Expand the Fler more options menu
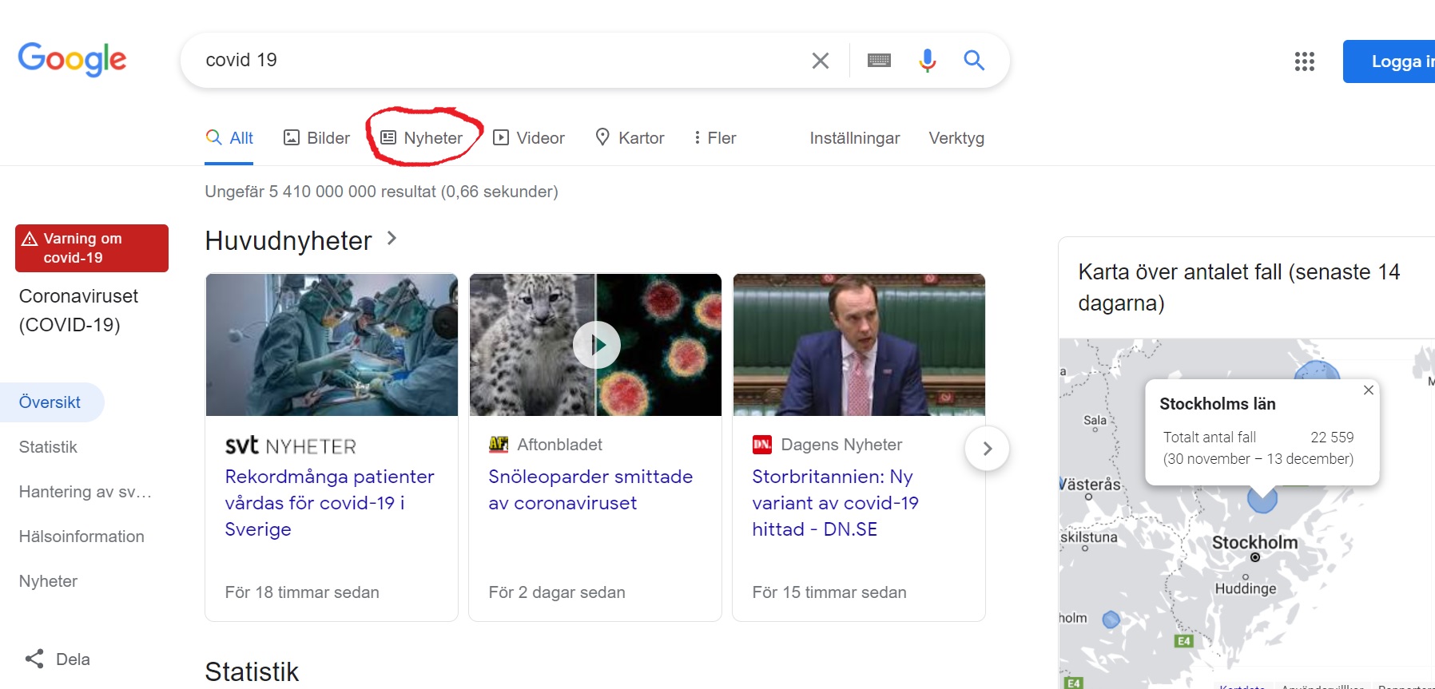This screenshot has width=1435, height=689. [x=714, y=138]
